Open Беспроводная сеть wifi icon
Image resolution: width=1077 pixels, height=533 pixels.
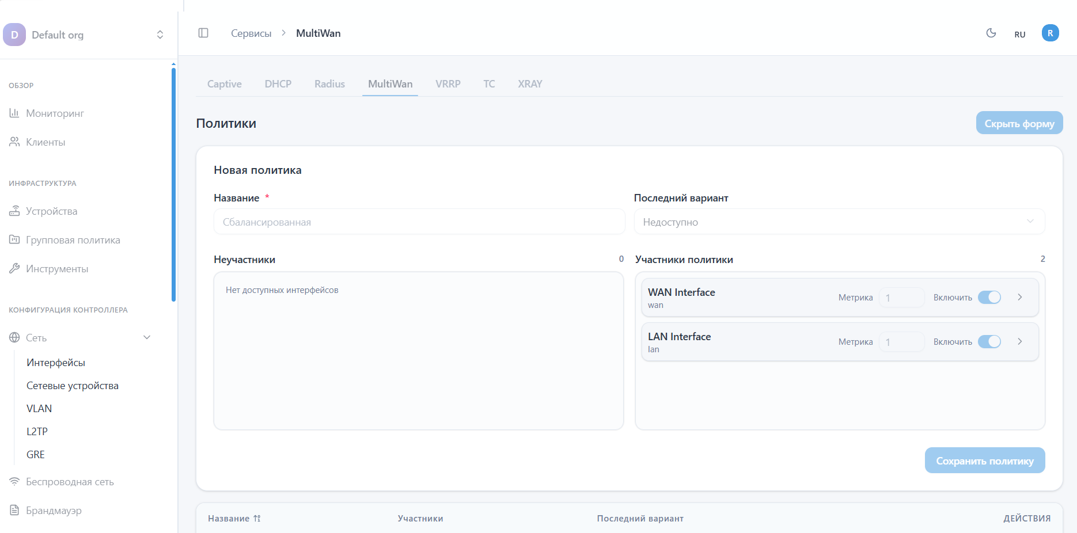point(14,482)
